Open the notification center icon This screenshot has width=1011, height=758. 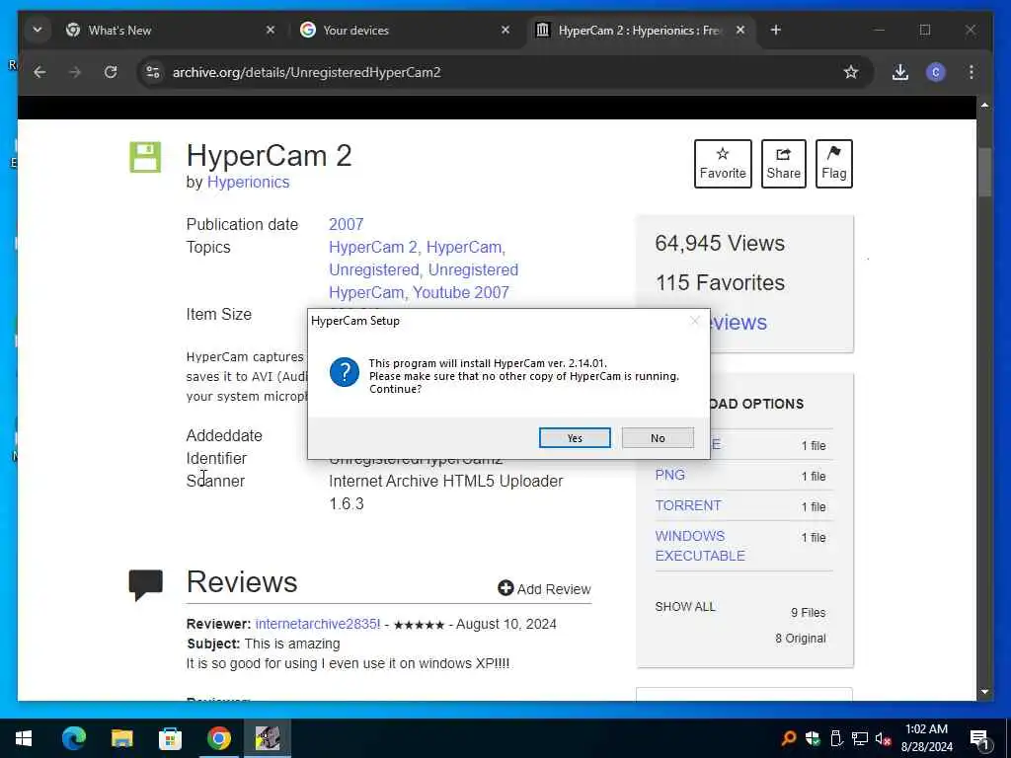979,738
